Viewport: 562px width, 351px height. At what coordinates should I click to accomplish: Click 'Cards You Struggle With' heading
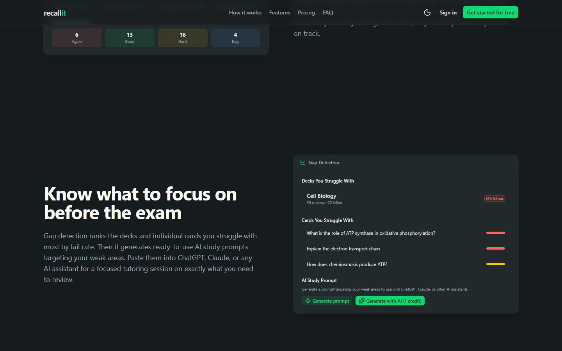click(327, 220)
